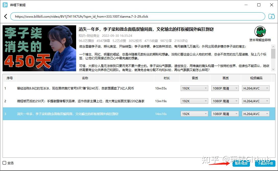Maximize the 哔哩下载姬 window

(259, 5)
